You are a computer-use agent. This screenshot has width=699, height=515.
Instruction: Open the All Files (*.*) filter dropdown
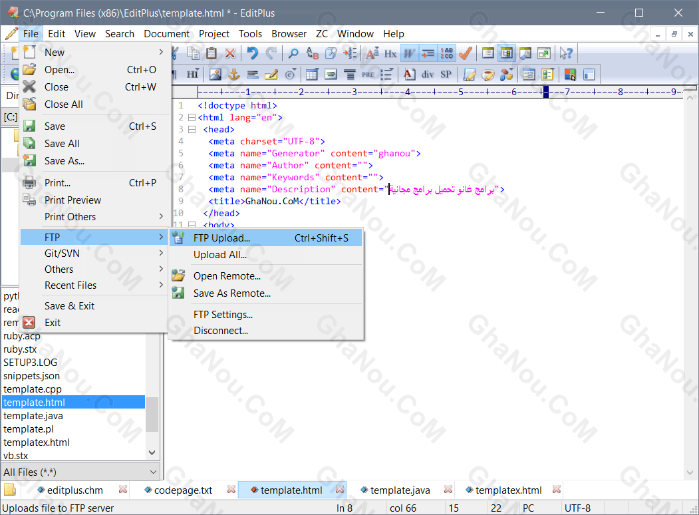(x=80, y=472)
